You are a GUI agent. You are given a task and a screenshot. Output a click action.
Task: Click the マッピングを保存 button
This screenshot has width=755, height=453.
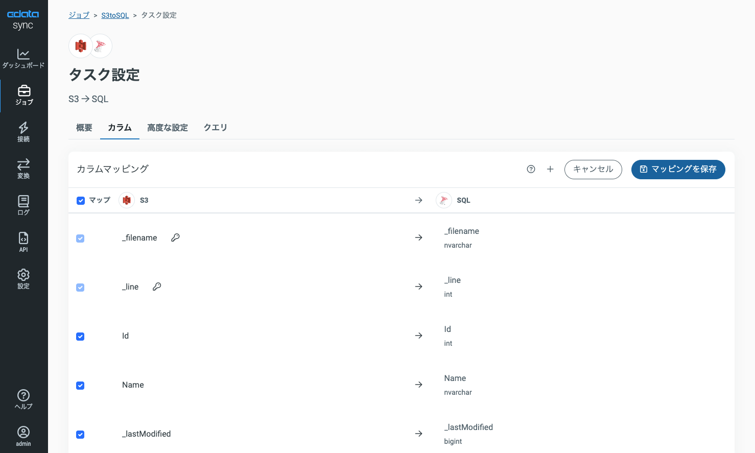tap(678, 170)
